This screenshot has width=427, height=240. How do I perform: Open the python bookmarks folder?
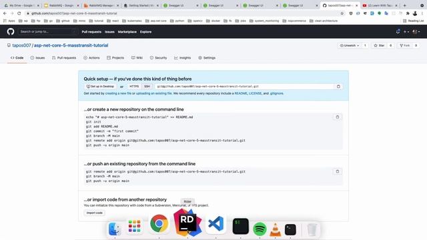[x=177, y=21]
